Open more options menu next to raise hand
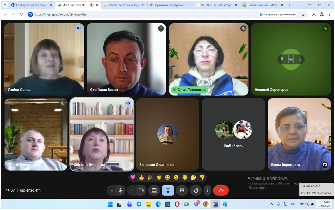The height and width of the screenshot is (210, 335). coord(207,190)
